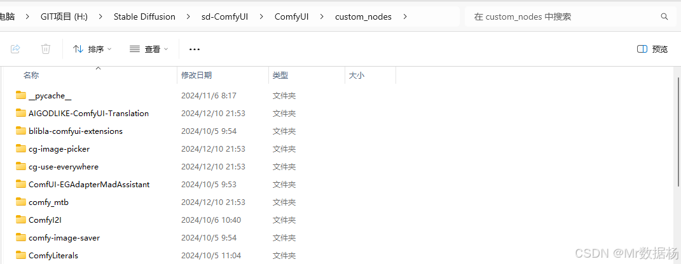This screenshot has height=264, width=681.
Task: Open the 查看 view dropdown
Action: [149, 49]
